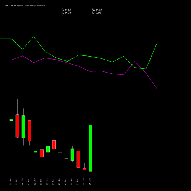Click the low value L: 0.03
This screenshot has width=191, height=191.
coord(97,13)
